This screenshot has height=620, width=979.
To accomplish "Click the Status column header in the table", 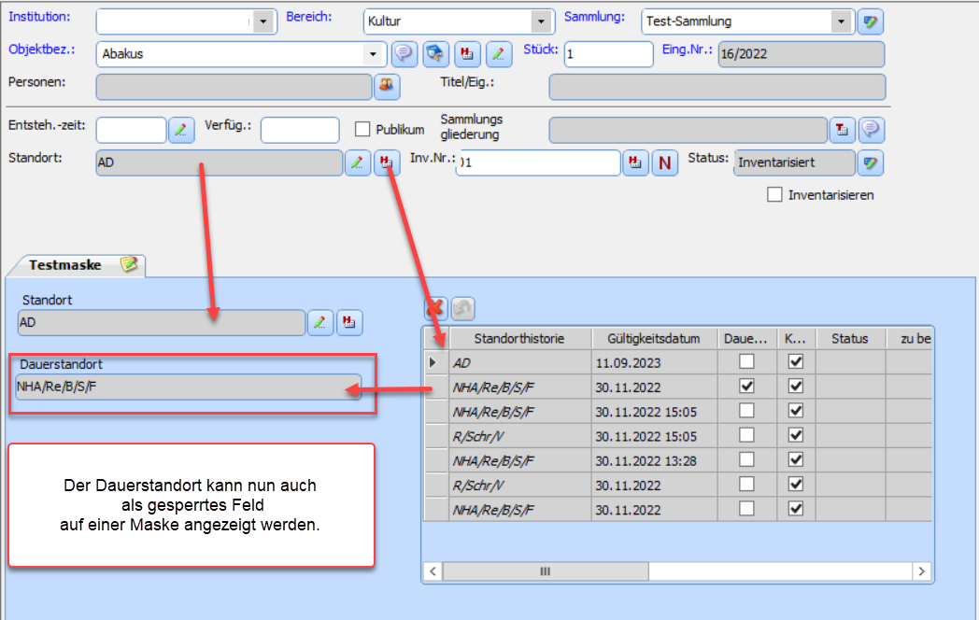I will click(x=850, y=338).
